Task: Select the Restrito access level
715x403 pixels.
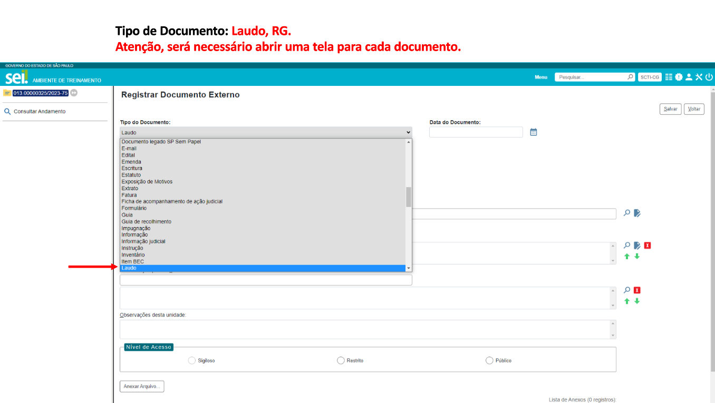Action: point(341,360)
